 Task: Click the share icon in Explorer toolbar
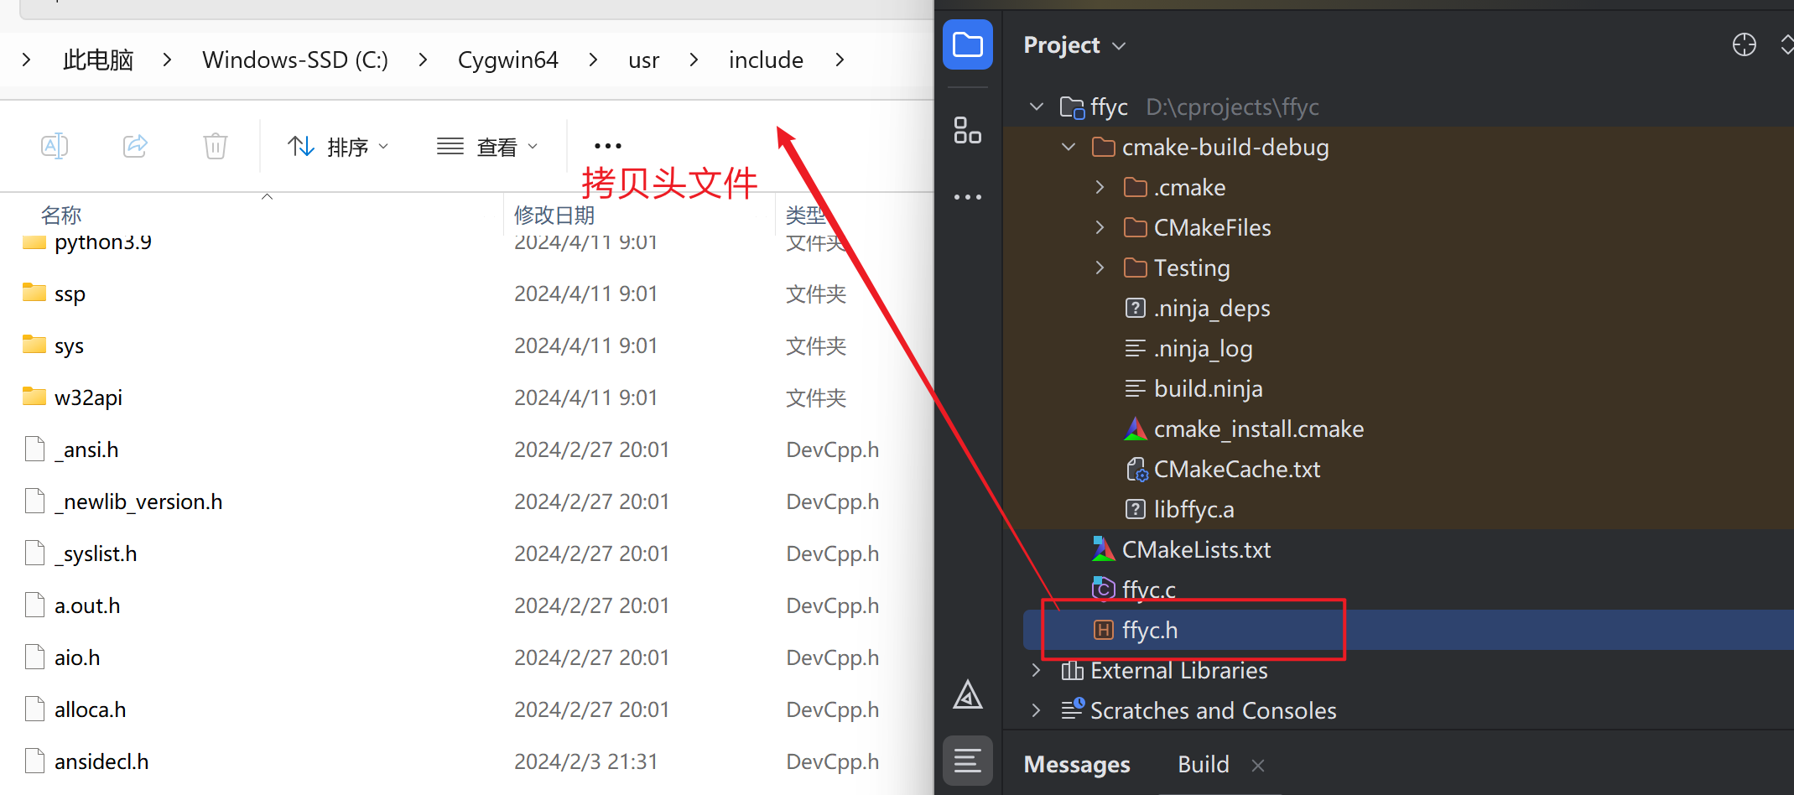(x=135, y=146)
